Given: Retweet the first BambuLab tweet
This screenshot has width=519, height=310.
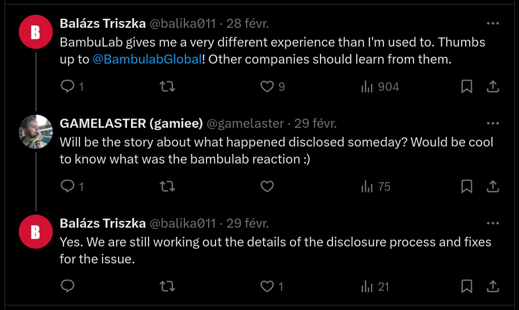Looking at the screenshot, I should [167, 87].
